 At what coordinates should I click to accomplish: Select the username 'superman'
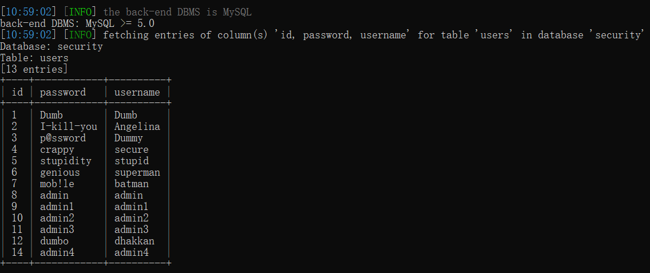[x=137, y=172]
